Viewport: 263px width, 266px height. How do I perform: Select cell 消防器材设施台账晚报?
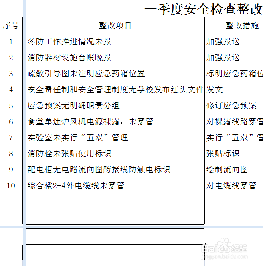(x=115, y=57)
